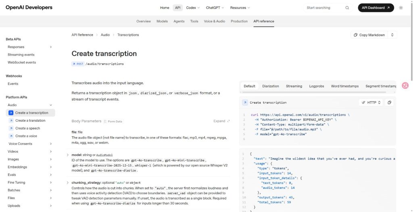
Task: Click the arrow icon beside Create transcription code header
Action: pyautogui.click(x=245, y=102)
